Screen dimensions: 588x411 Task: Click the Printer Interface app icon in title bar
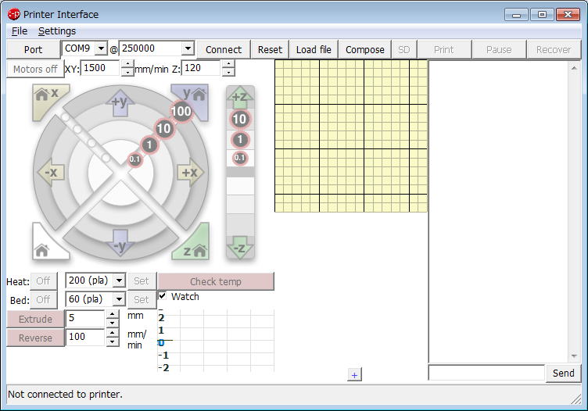(x=14, y=15)
